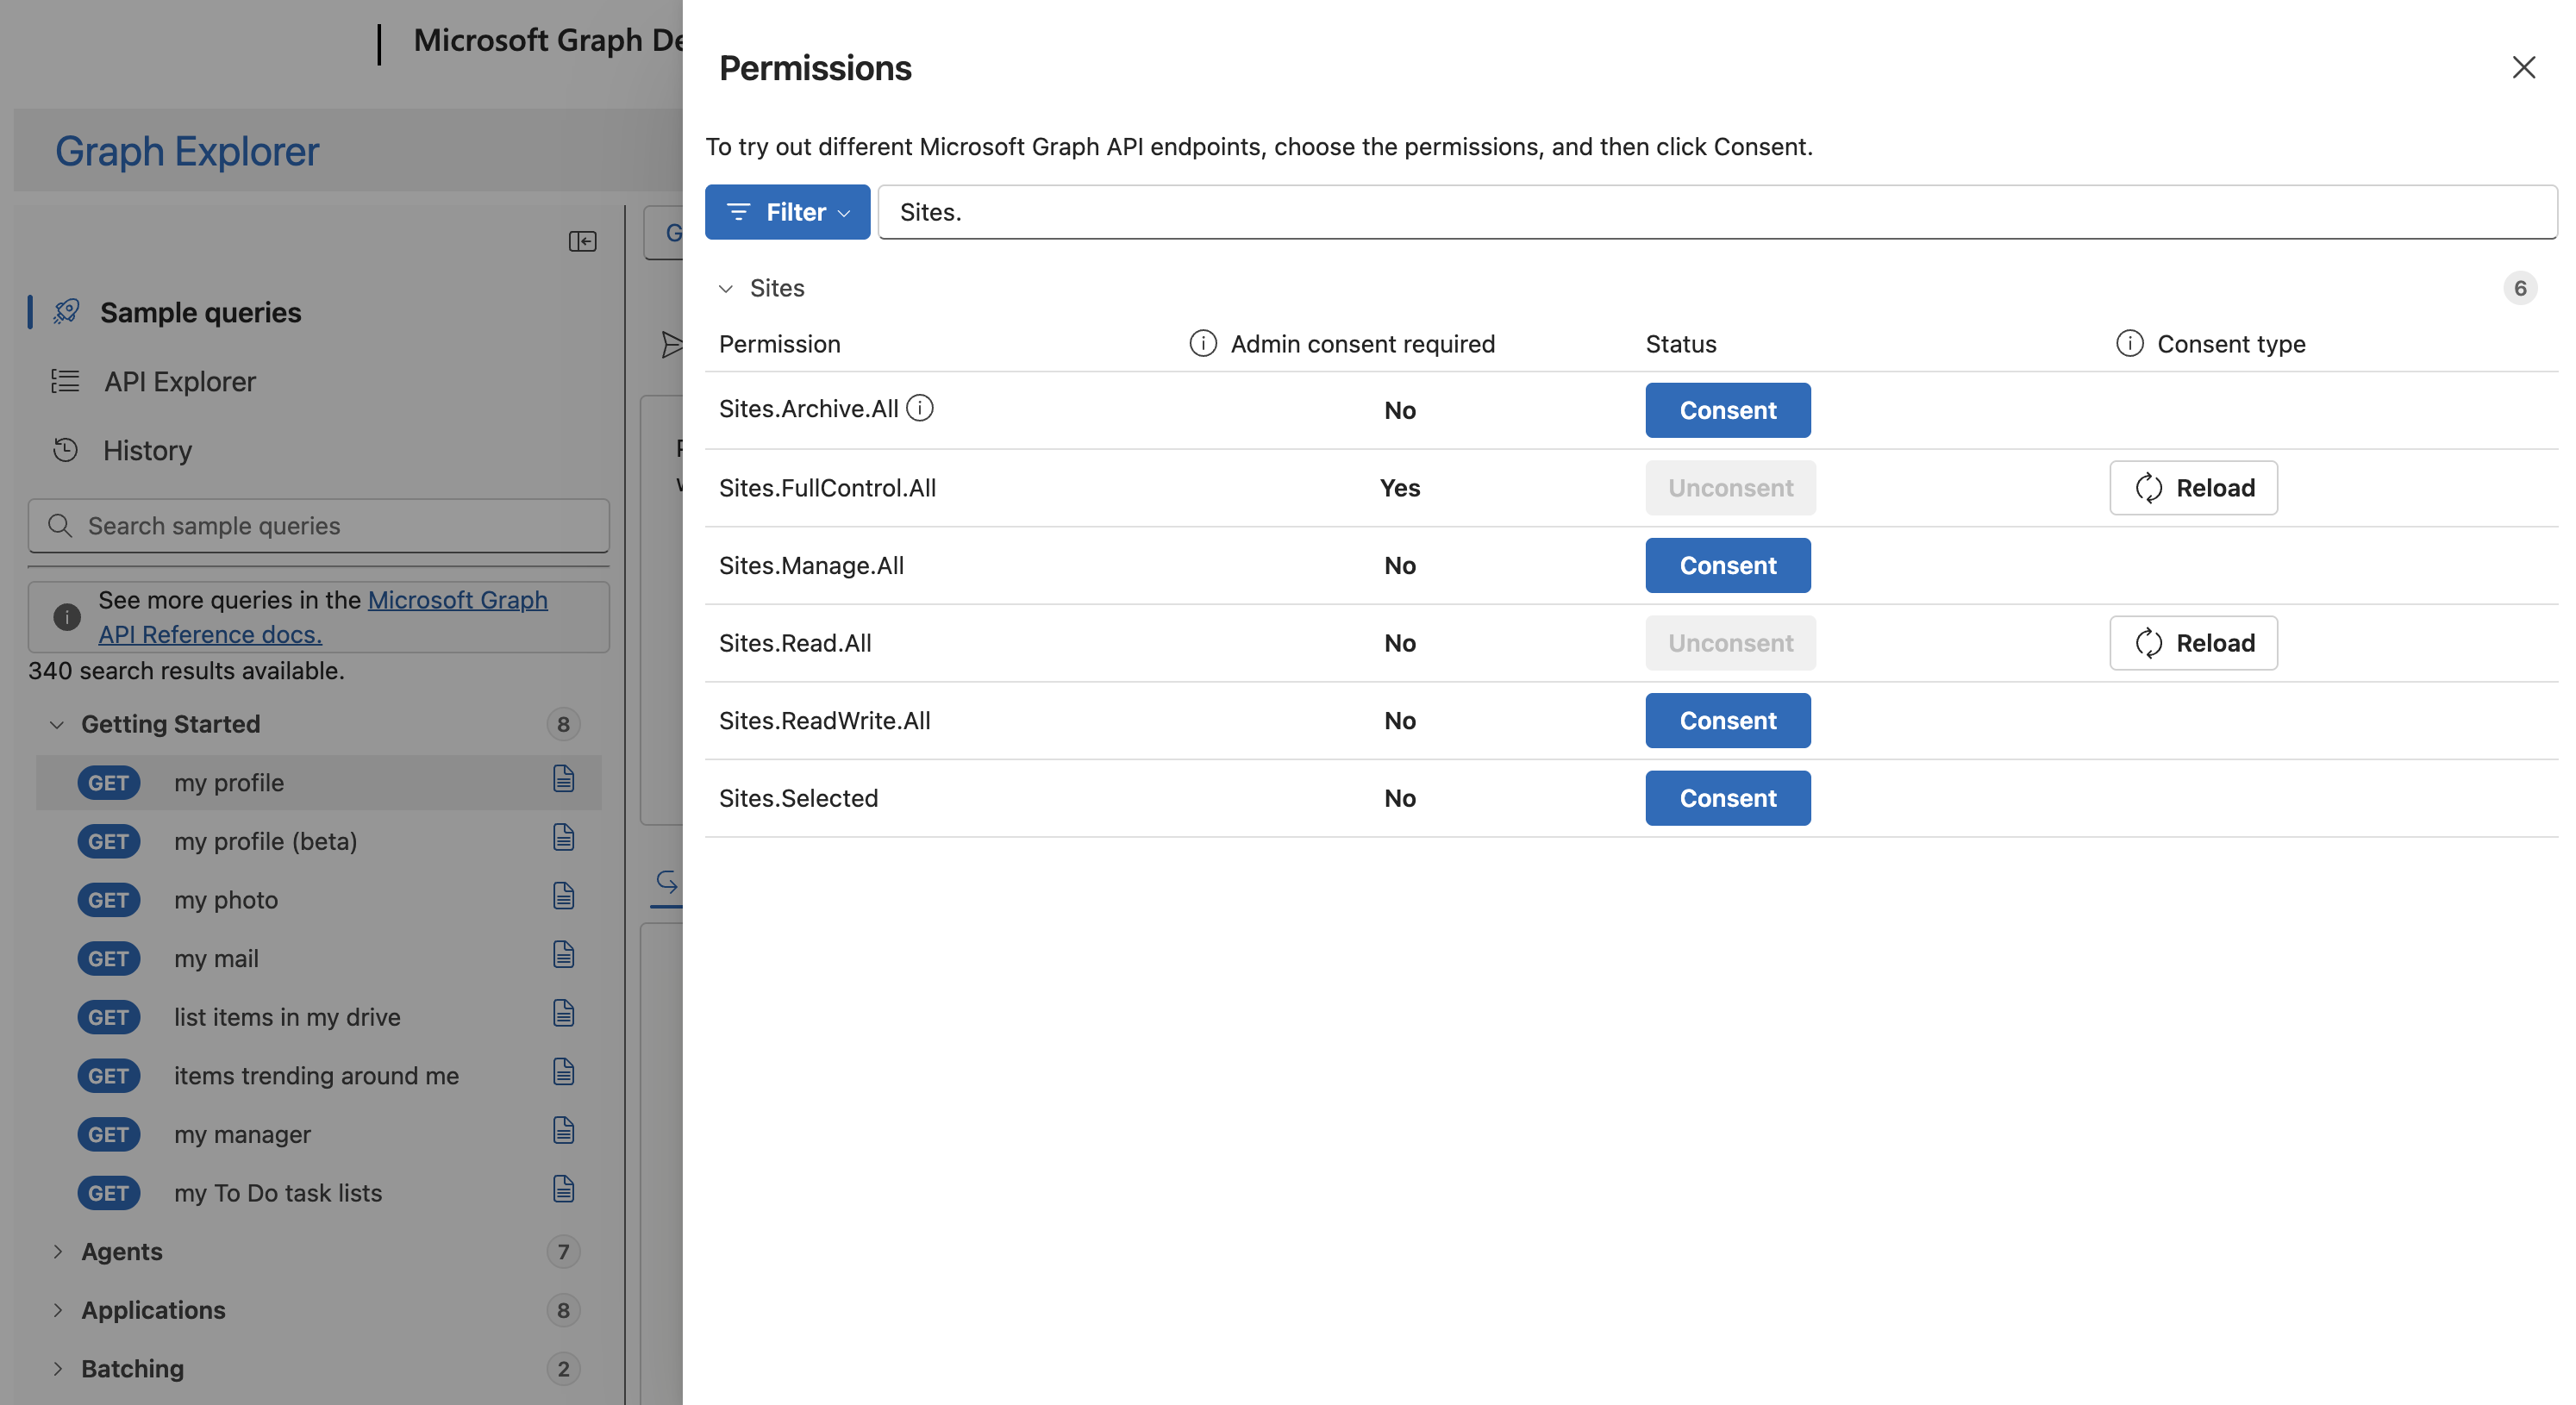Click the 'Yes' admin consent value

click(x=1400, y=488)
